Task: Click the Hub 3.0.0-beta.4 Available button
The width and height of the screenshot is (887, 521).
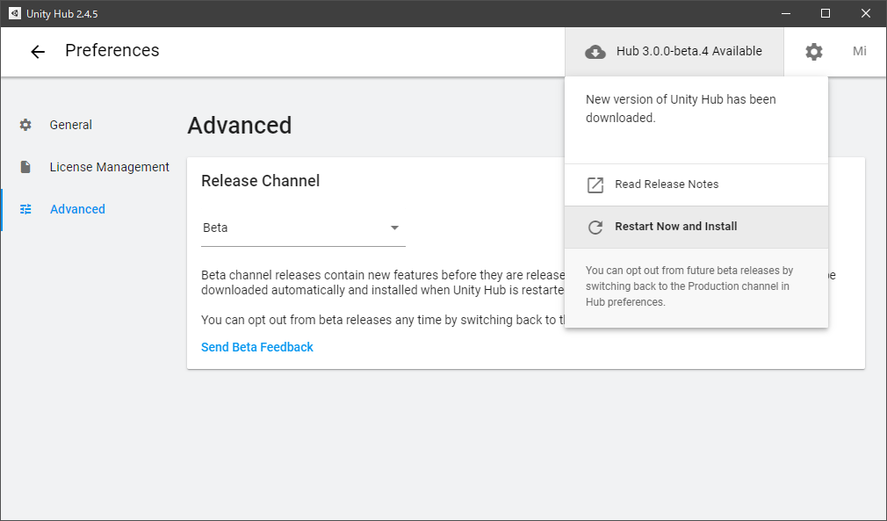Action: click(x=674, y=52)
